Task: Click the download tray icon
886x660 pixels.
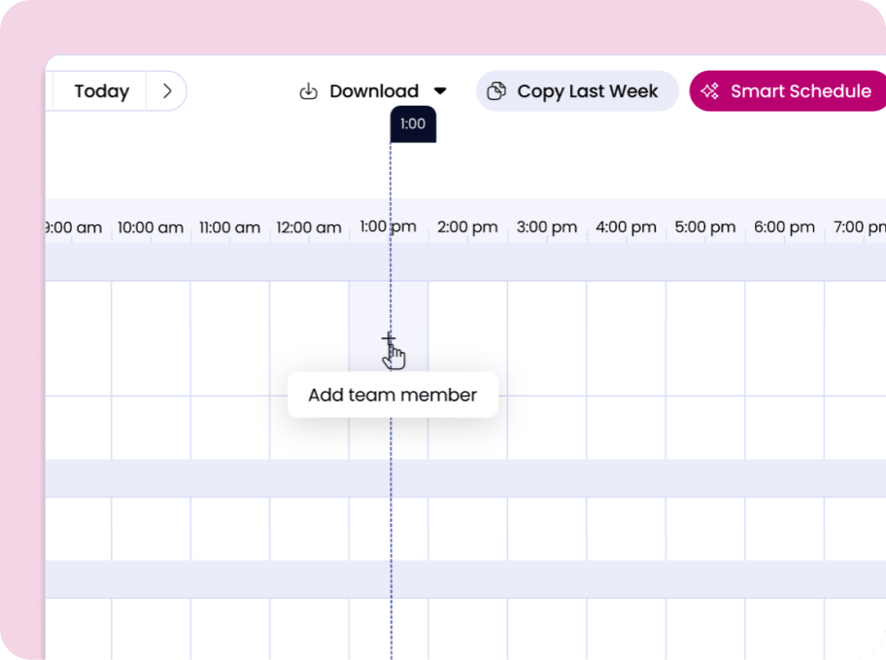Action: (308, 91)
